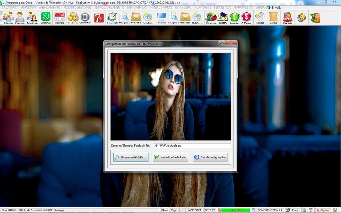Open the CADASTROS menu
341x213 pixels.
point(10,7)
